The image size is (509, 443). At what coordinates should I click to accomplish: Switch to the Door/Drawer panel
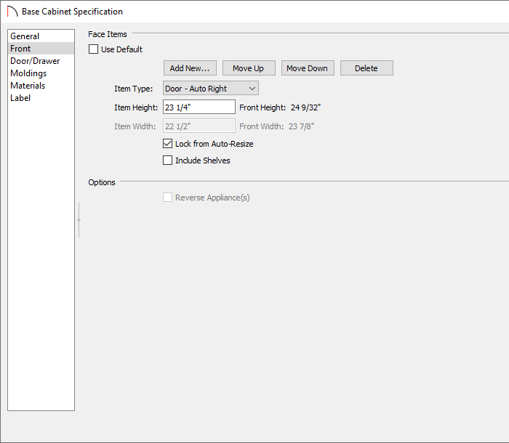41,61
